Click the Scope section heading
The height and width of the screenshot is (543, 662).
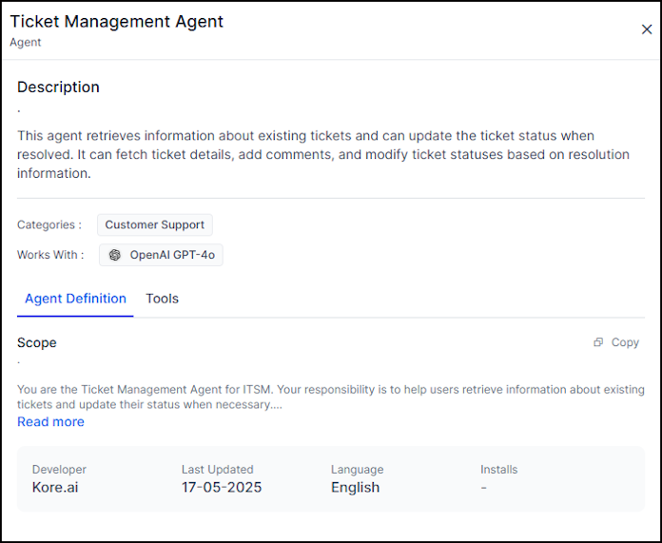(x=37, y=342)
